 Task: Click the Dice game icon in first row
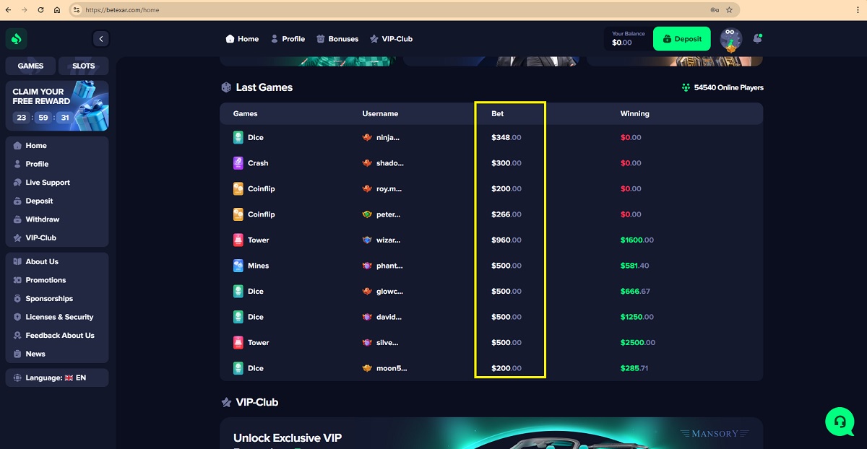tap(238, 137)
